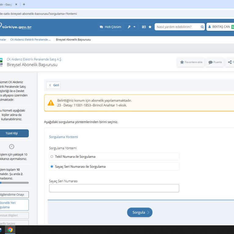Click the key login-options icon
This screenshot has width=234, height=234.
pyautogui.click(x=129, y=27)
